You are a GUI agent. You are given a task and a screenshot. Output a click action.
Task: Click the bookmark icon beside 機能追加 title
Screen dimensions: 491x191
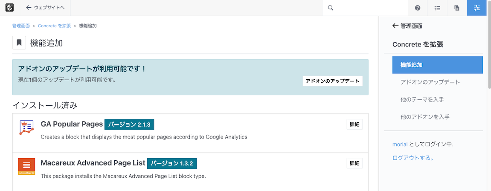19,43
